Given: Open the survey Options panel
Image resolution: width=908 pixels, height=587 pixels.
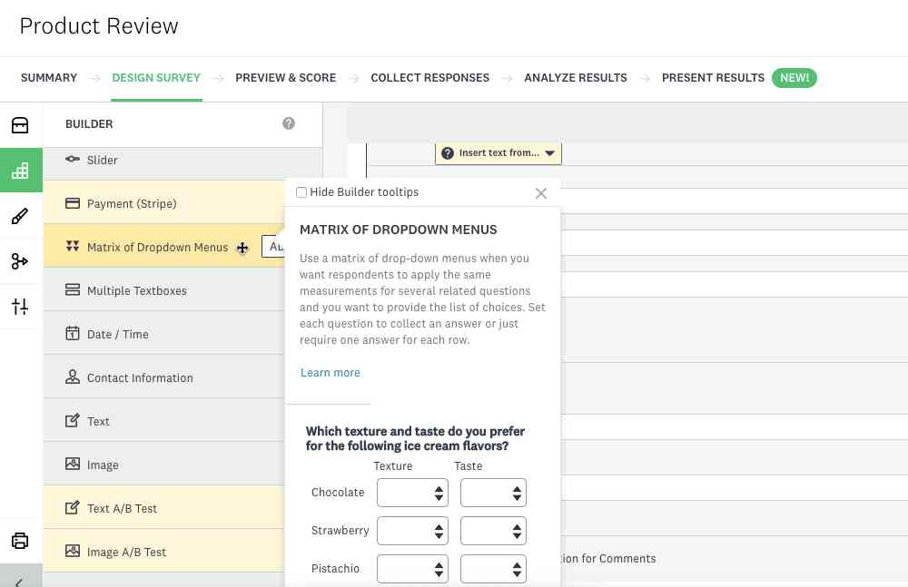Looking at the screenshot, I should (x=20, y=307).
